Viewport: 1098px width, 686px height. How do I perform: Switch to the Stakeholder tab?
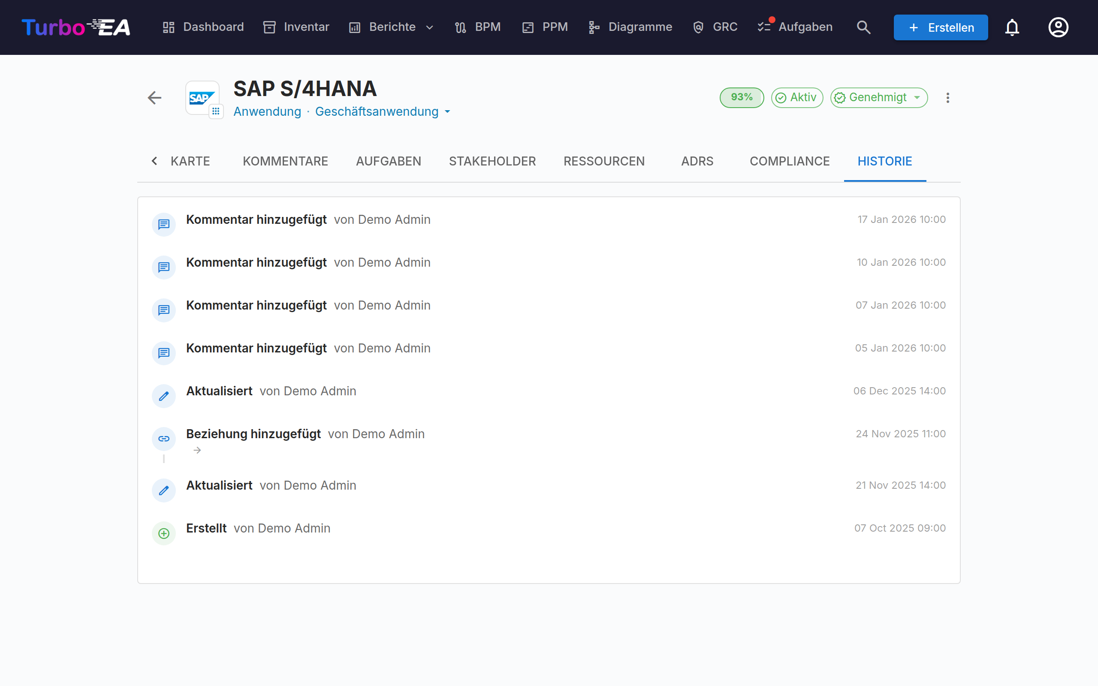492,161
